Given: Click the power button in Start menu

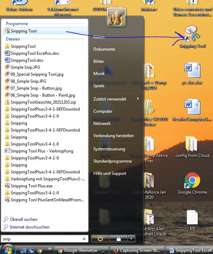Looking at the screenshot, I should [100, 239].
